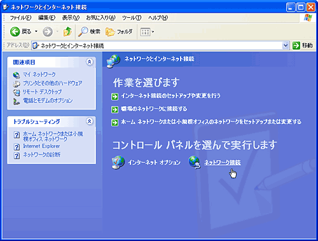Select 職場のネットワークに接続する task
The height and width of the screenshot is (241, 318).
pos(154,109)
